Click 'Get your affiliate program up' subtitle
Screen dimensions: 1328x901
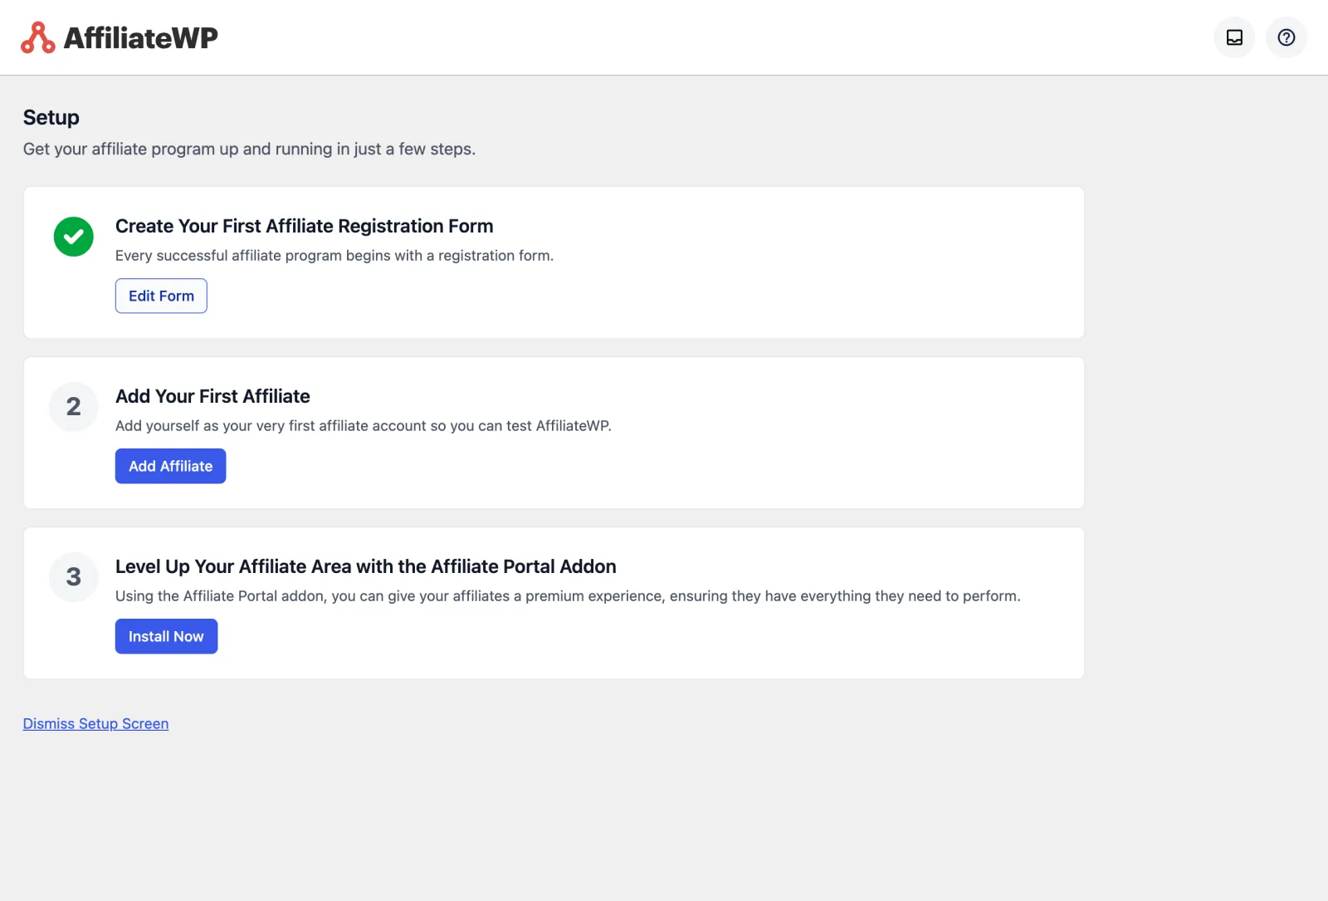click(249, 149)
